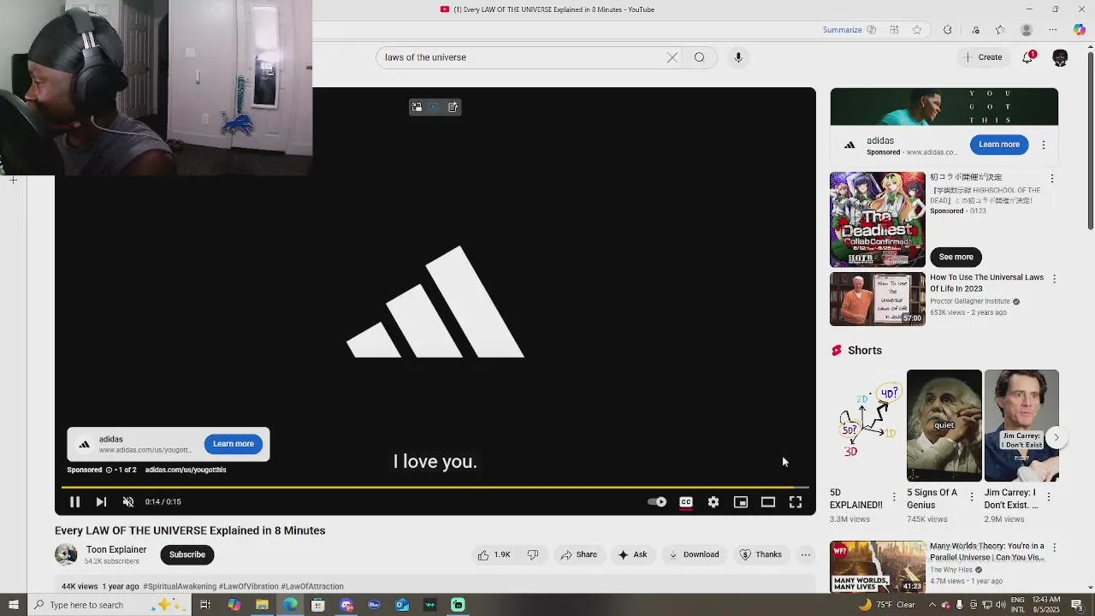The height and width of the screenshot is (616, 1095).
Task: Open more actions menu under the video
Action: pos(806,554)
